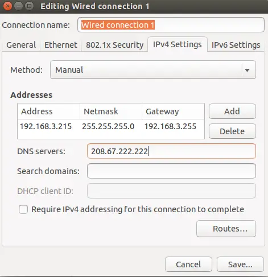Image resolution: width=268 pixels, height=277 pixels.
Task: Click the Connection name field
Action: [171, 25]
